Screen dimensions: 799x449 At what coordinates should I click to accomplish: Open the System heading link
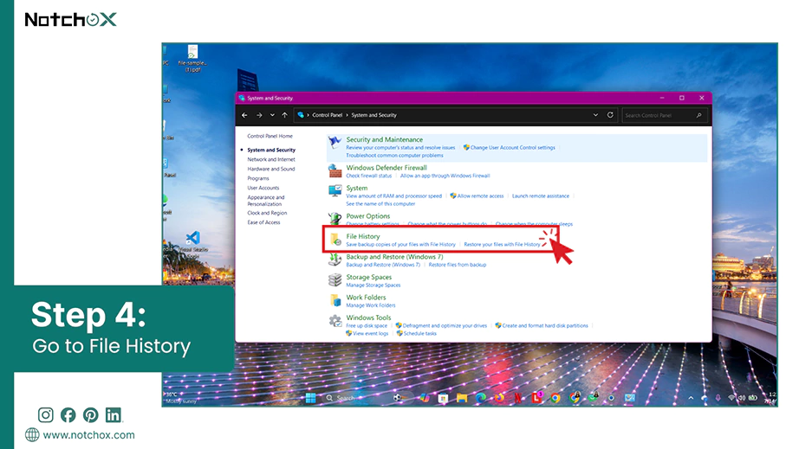357,188
